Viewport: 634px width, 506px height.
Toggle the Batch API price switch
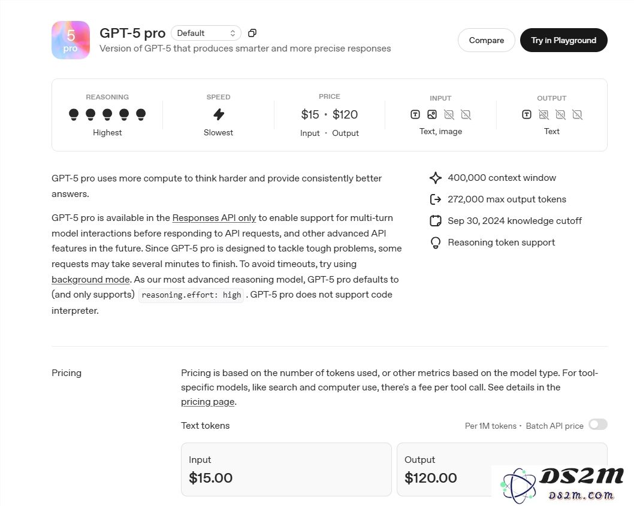pos(597,425)
